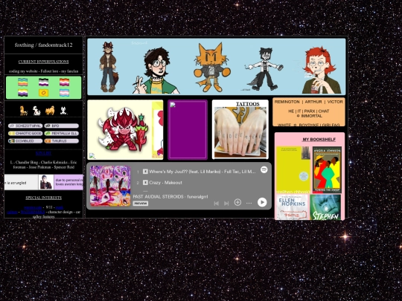Click the BPD badge
This screenshot has width=402, height=301.
(x=62, y=126)
